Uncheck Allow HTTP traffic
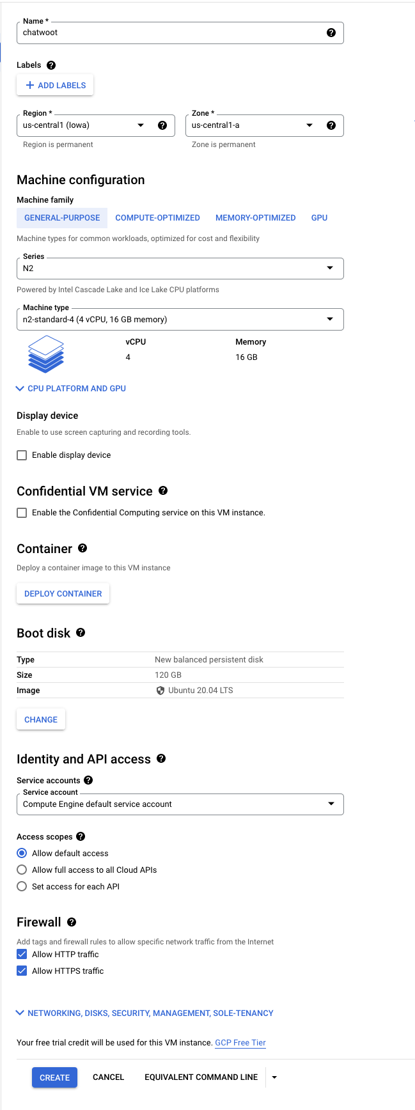This screenshot has height=1110, width=415. pyautogui.click(x=22, y=954)
